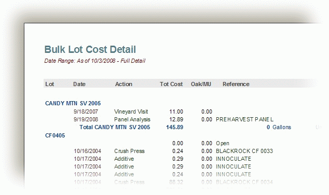Select the 0.24 cost in Crush Press row
The image size is (329, 195).
(177, 151)
